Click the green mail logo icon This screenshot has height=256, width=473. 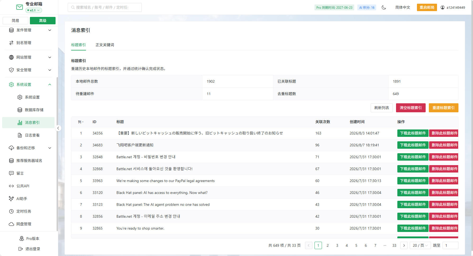[x=20, y=7]
